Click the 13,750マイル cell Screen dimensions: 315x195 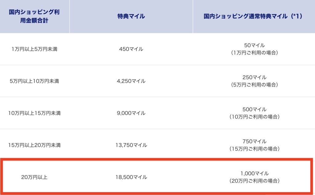(131, 145)
